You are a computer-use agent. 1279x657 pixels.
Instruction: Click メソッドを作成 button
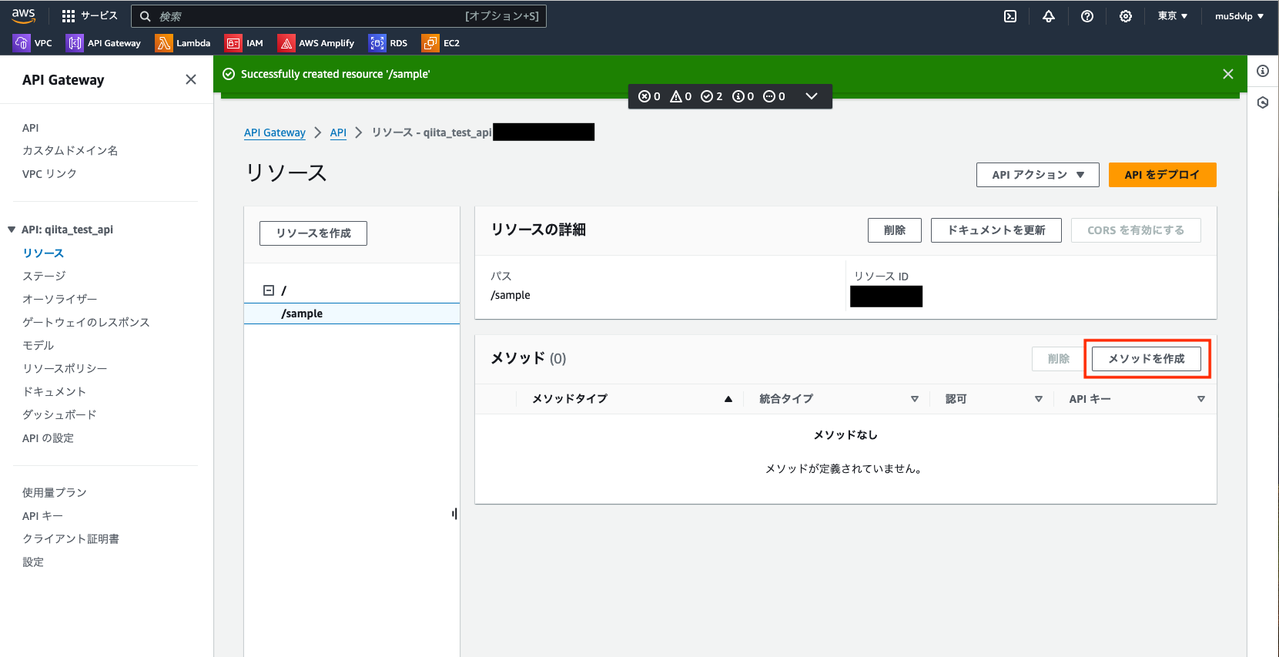click(1147, 359)
